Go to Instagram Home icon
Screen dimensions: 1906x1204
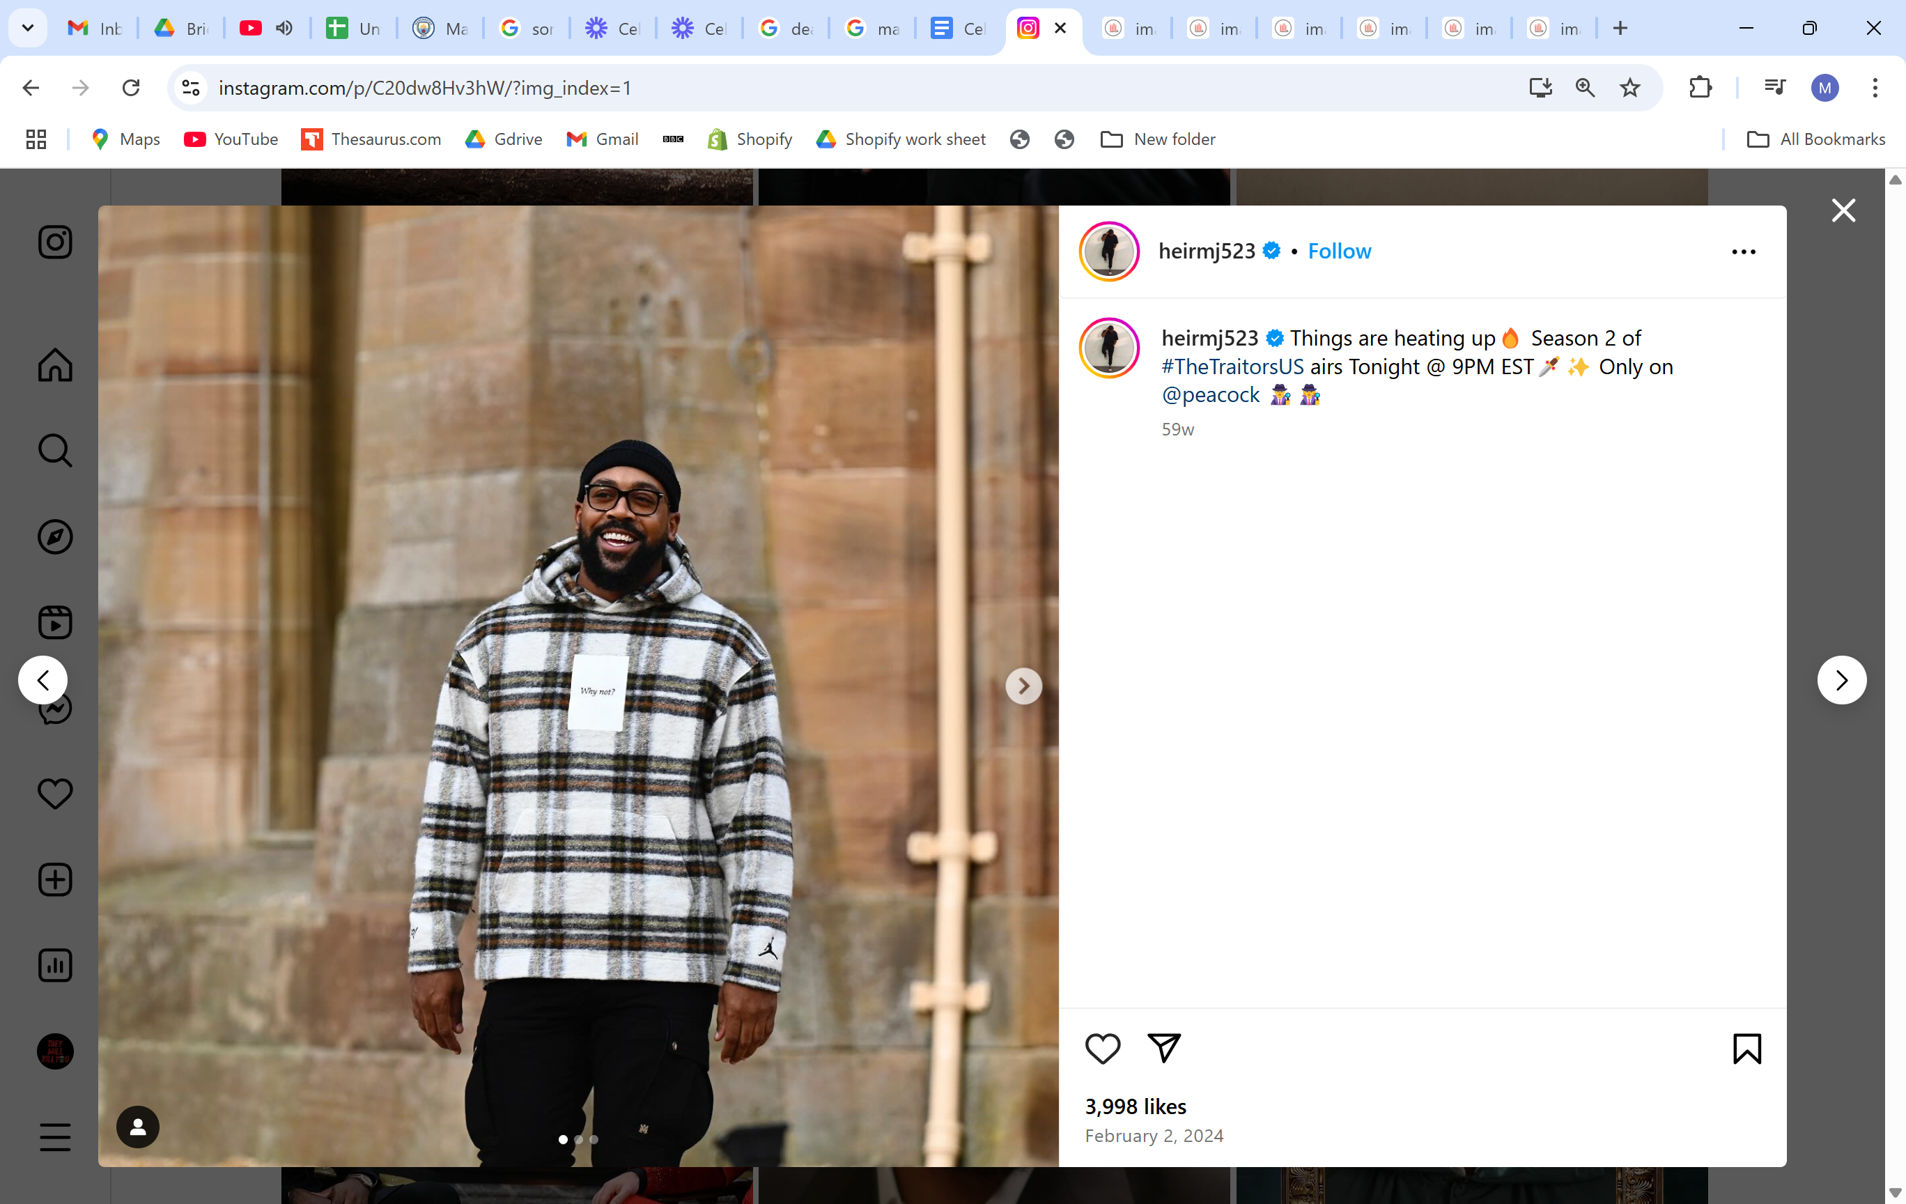(x=56, y=365)
